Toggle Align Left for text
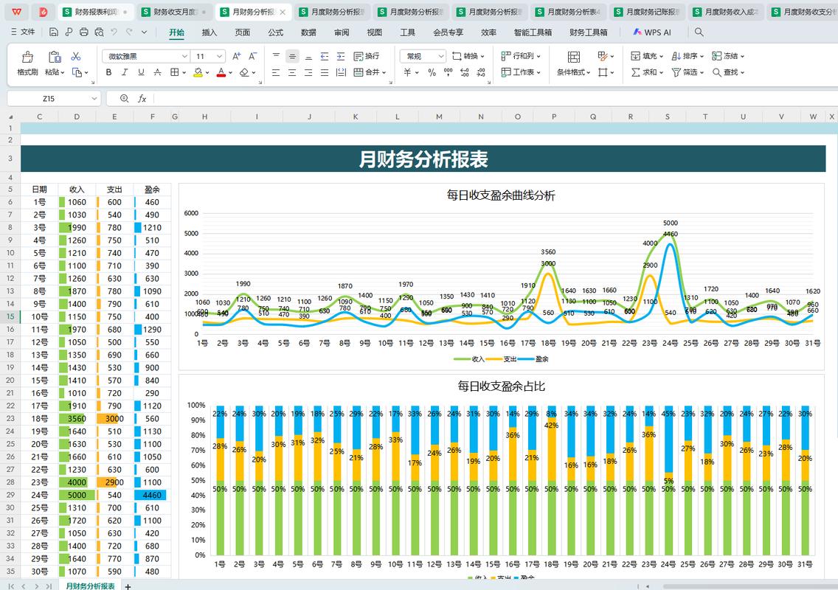Screen dimensions: 838x590 (276, 72)
